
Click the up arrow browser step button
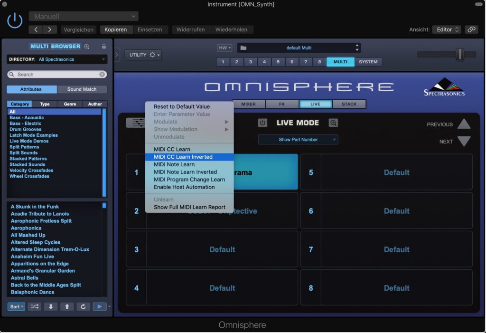coord(67,306)
